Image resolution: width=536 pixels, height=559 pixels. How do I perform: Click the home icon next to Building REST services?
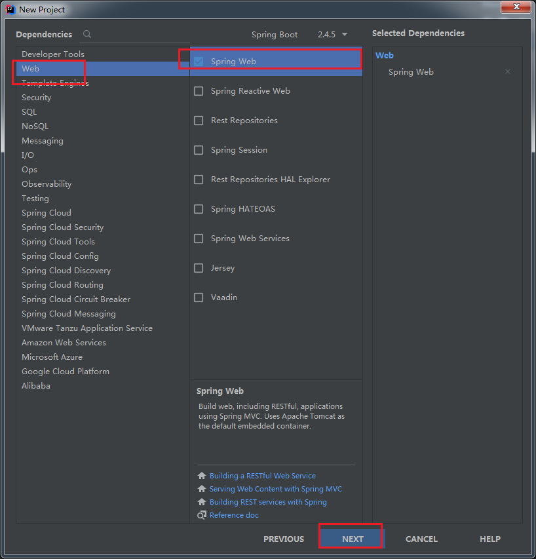pyautogui.click(x=202, y=502)
